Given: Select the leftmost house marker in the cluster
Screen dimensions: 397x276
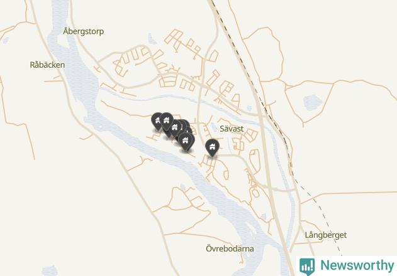Looking at the screenshot, I should pos(156,122).
